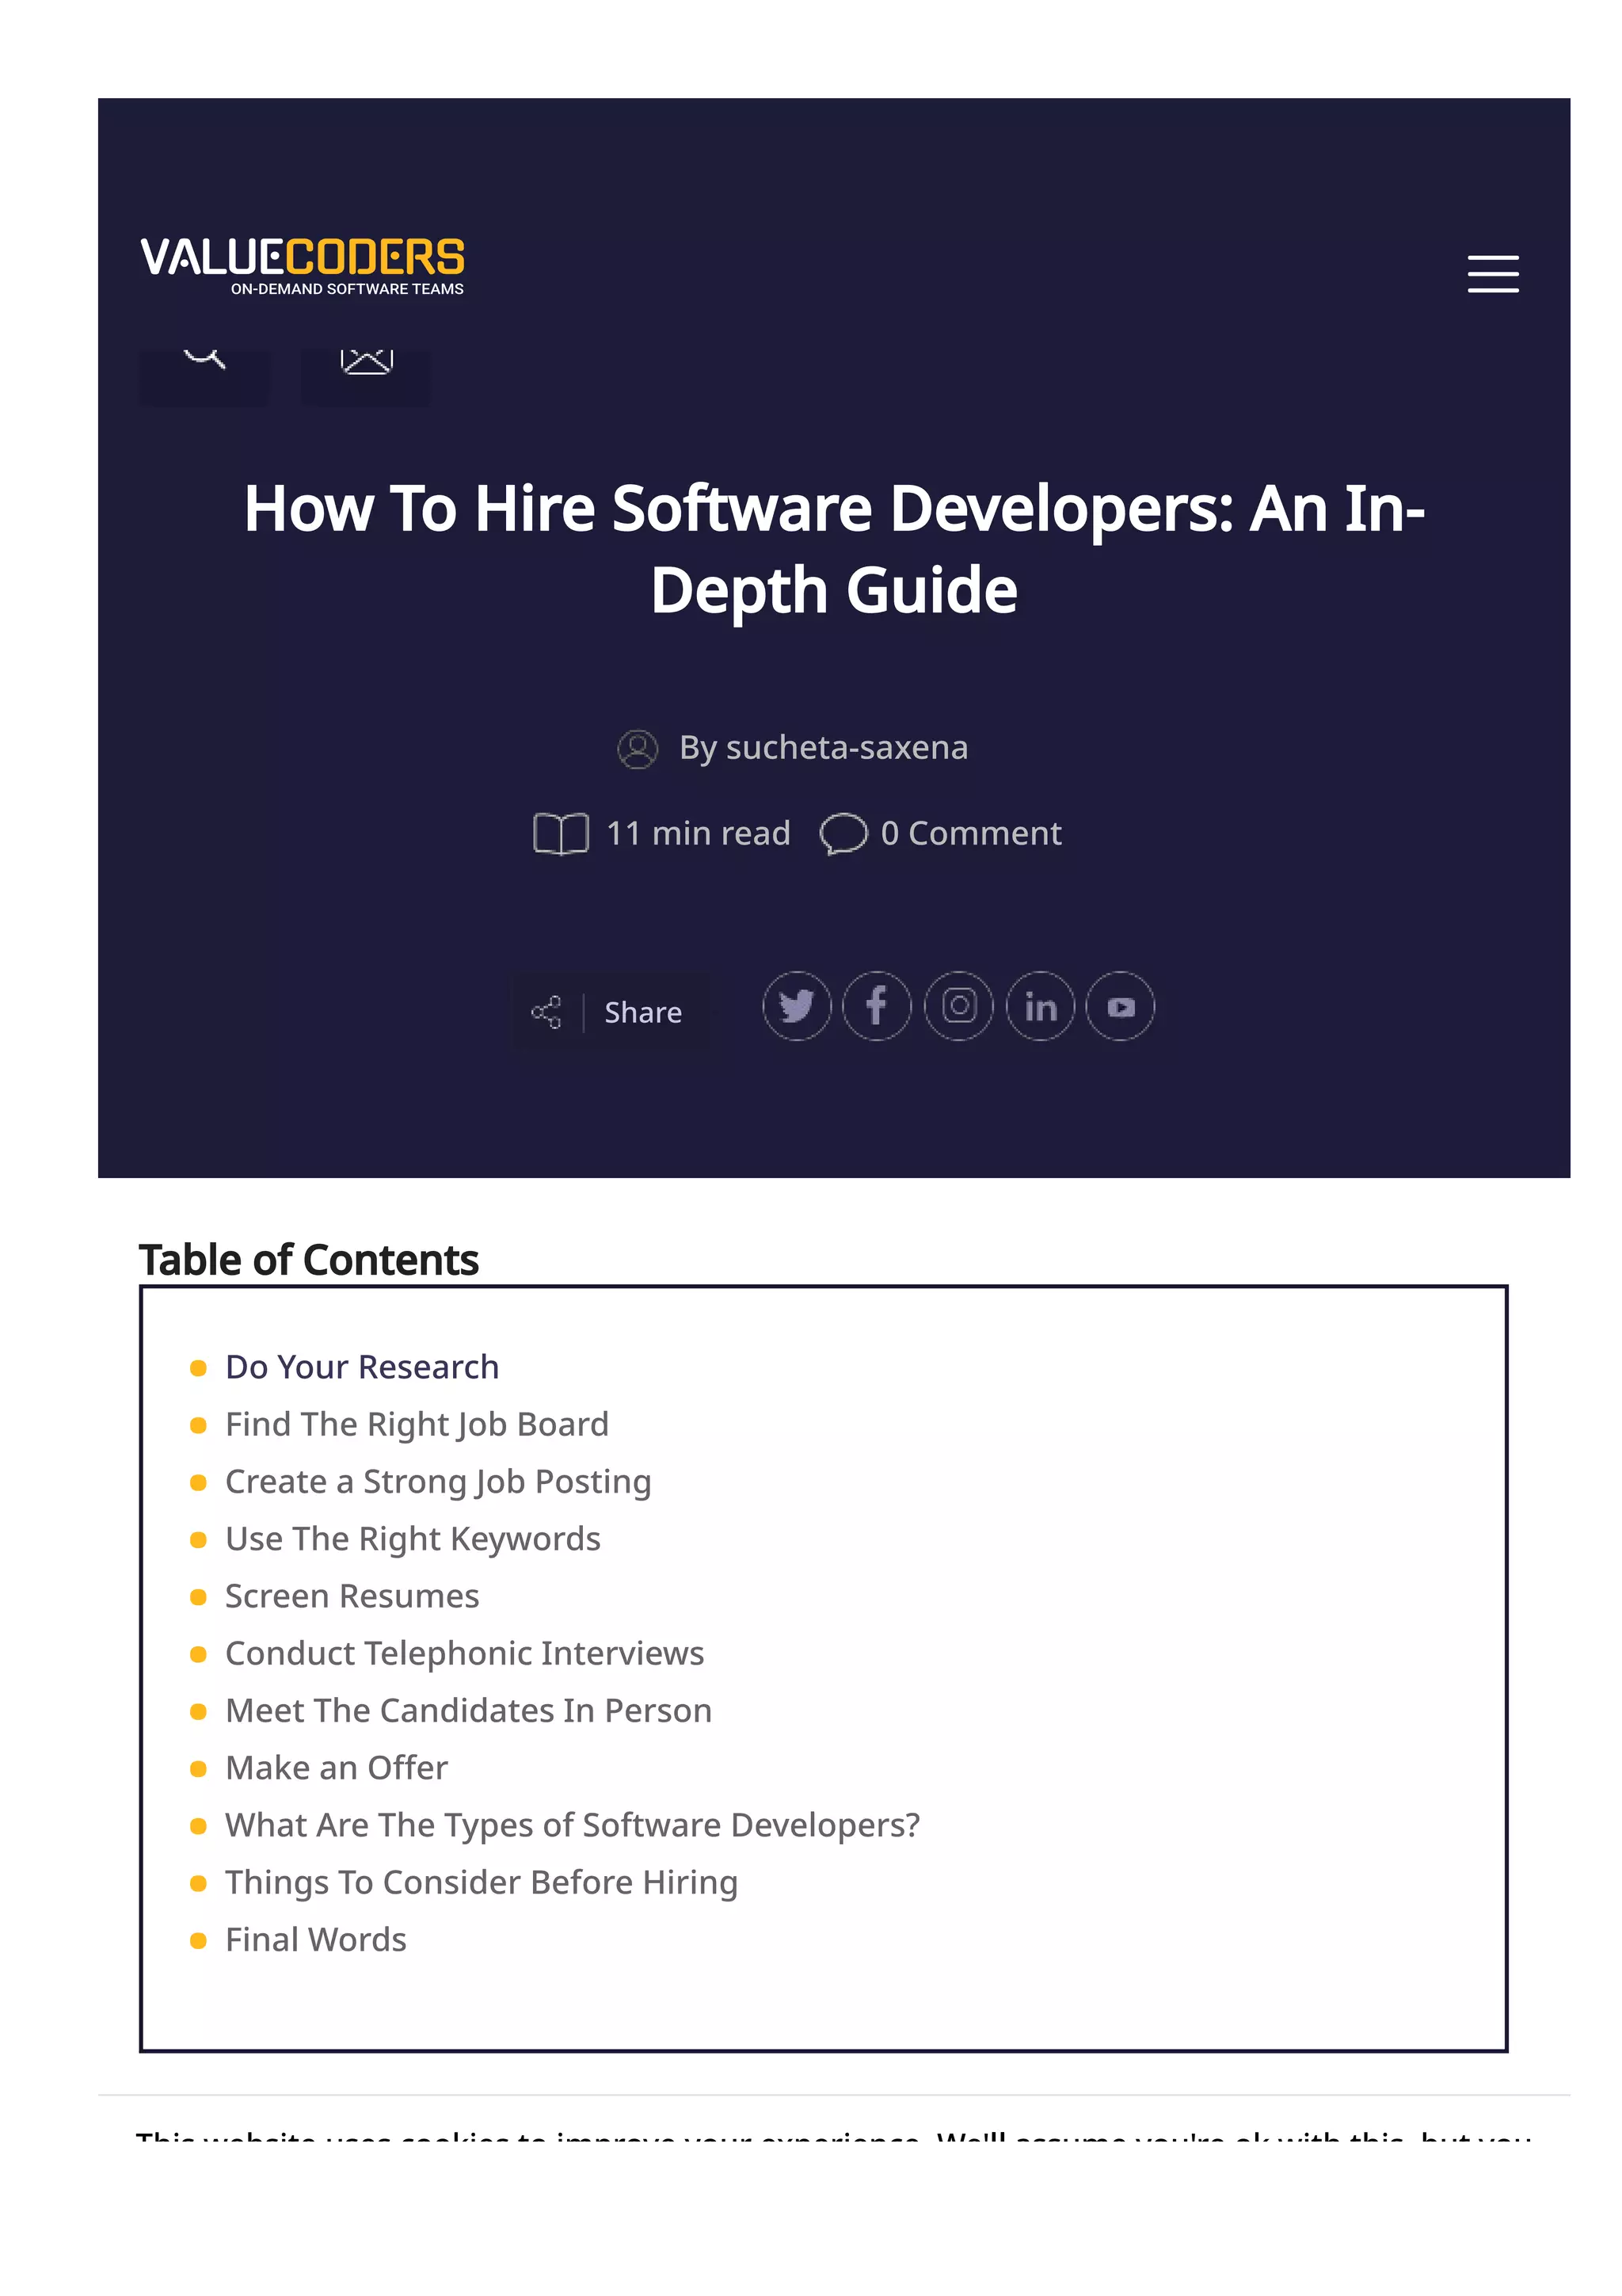This screenshot has width=1622, height=2296.
Task: Jump to Final Words section
Action: tap(316, 1940)
